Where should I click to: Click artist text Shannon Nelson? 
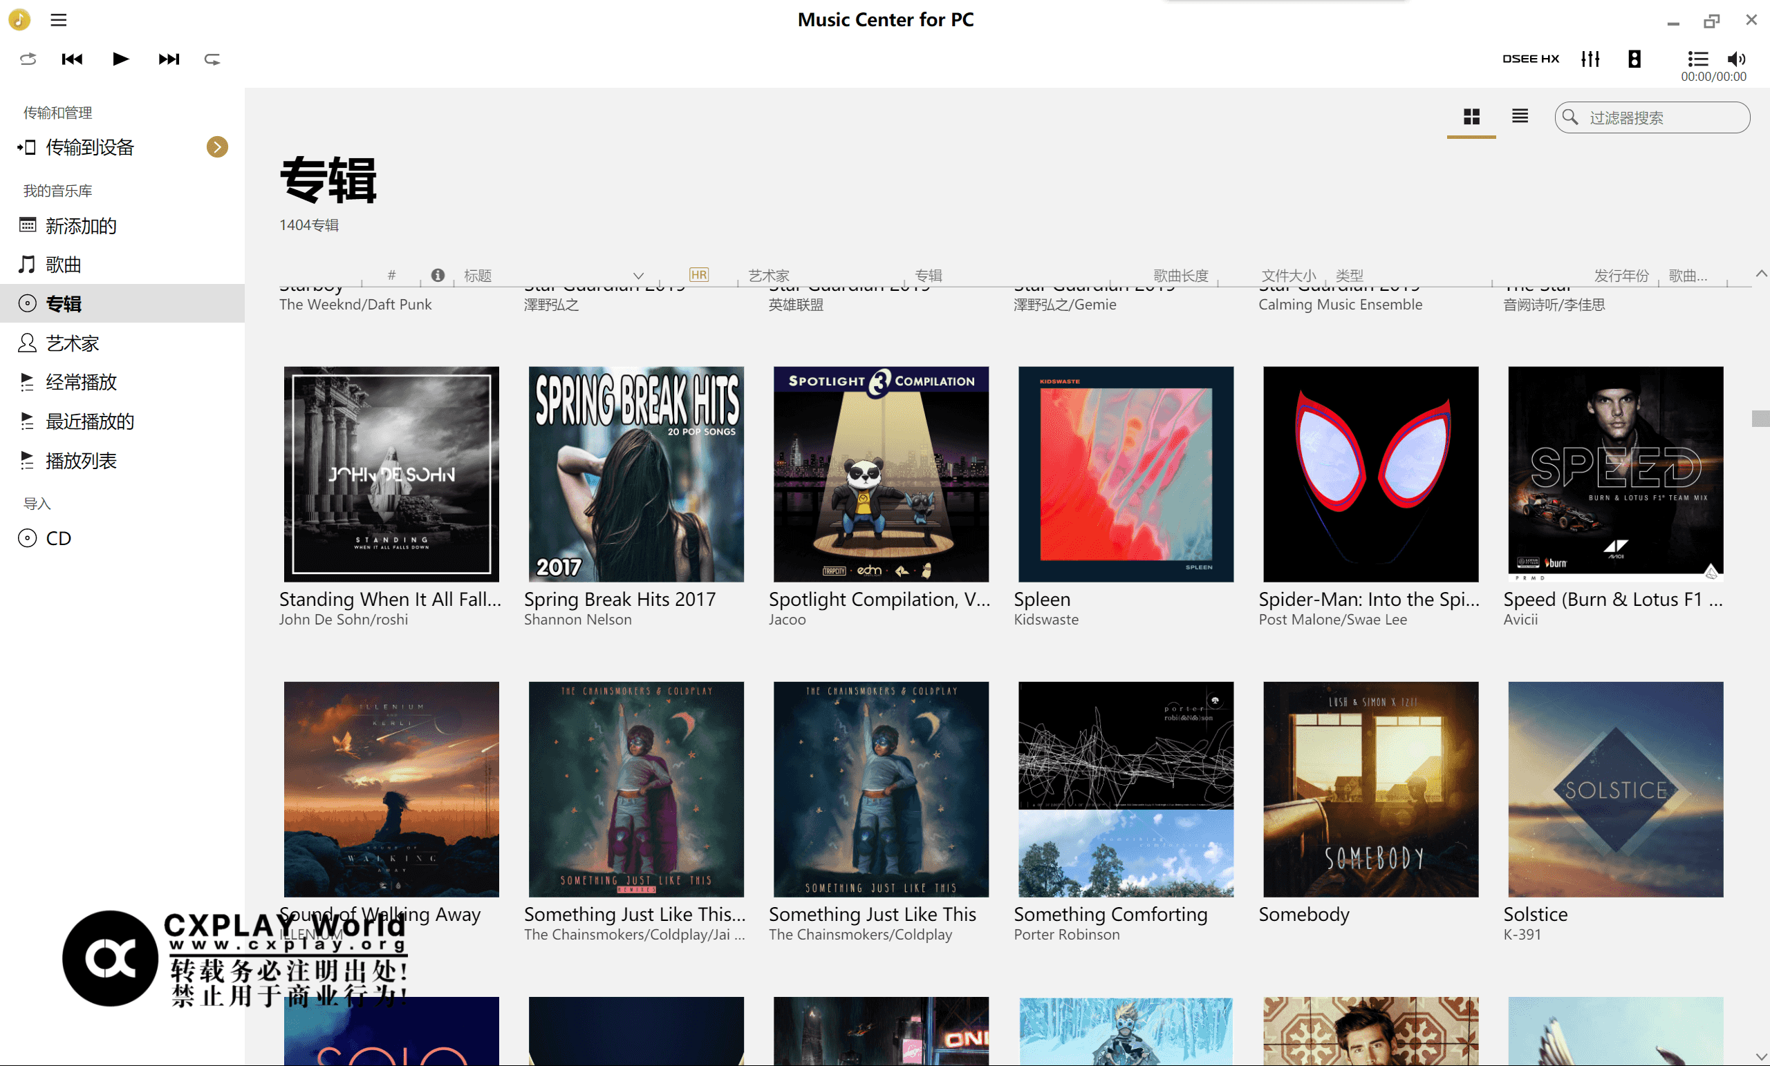(x=577, y=620)
